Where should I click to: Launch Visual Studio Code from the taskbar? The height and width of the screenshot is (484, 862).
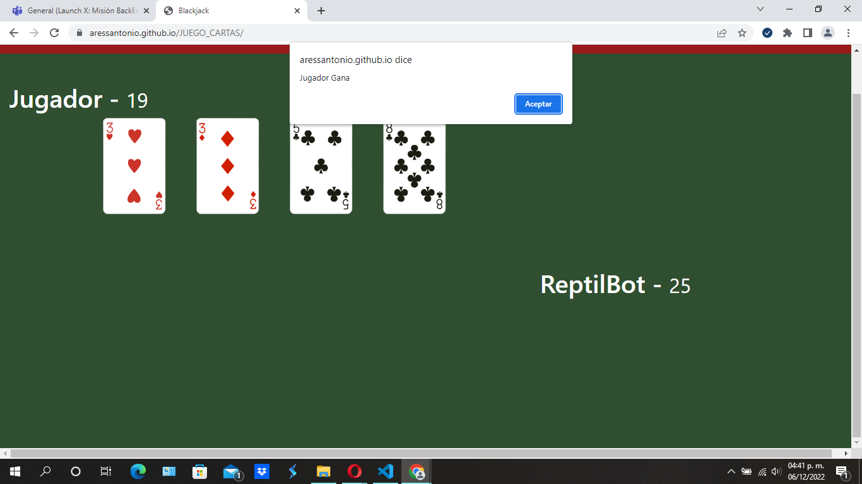point(385,471)
